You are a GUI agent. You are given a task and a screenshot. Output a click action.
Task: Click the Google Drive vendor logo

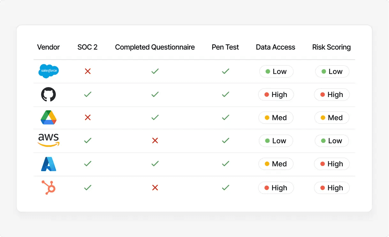point(49,118)
